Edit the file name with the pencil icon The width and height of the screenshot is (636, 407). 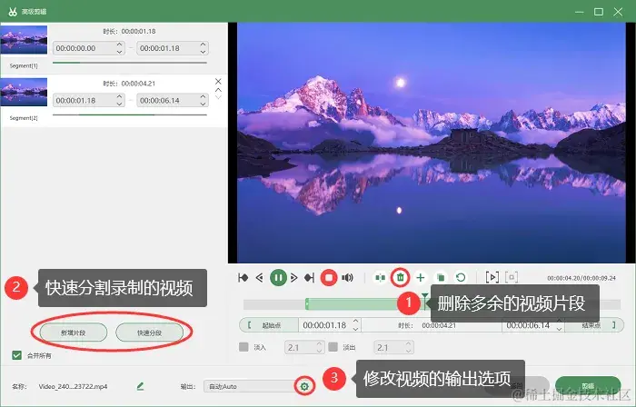tap(140, 386)
